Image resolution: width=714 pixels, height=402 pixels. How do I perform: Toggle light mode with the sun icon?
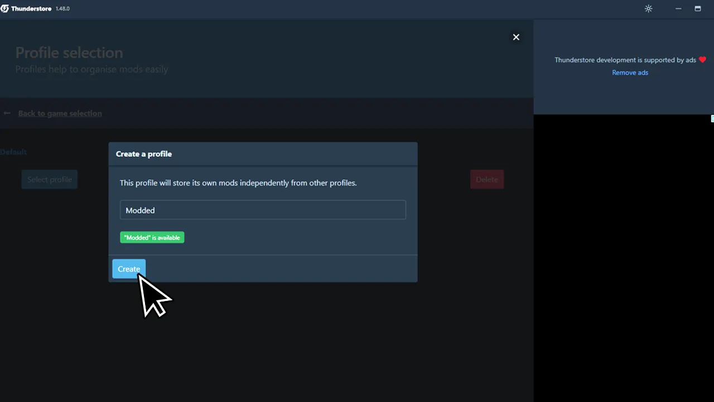(648, 8)
